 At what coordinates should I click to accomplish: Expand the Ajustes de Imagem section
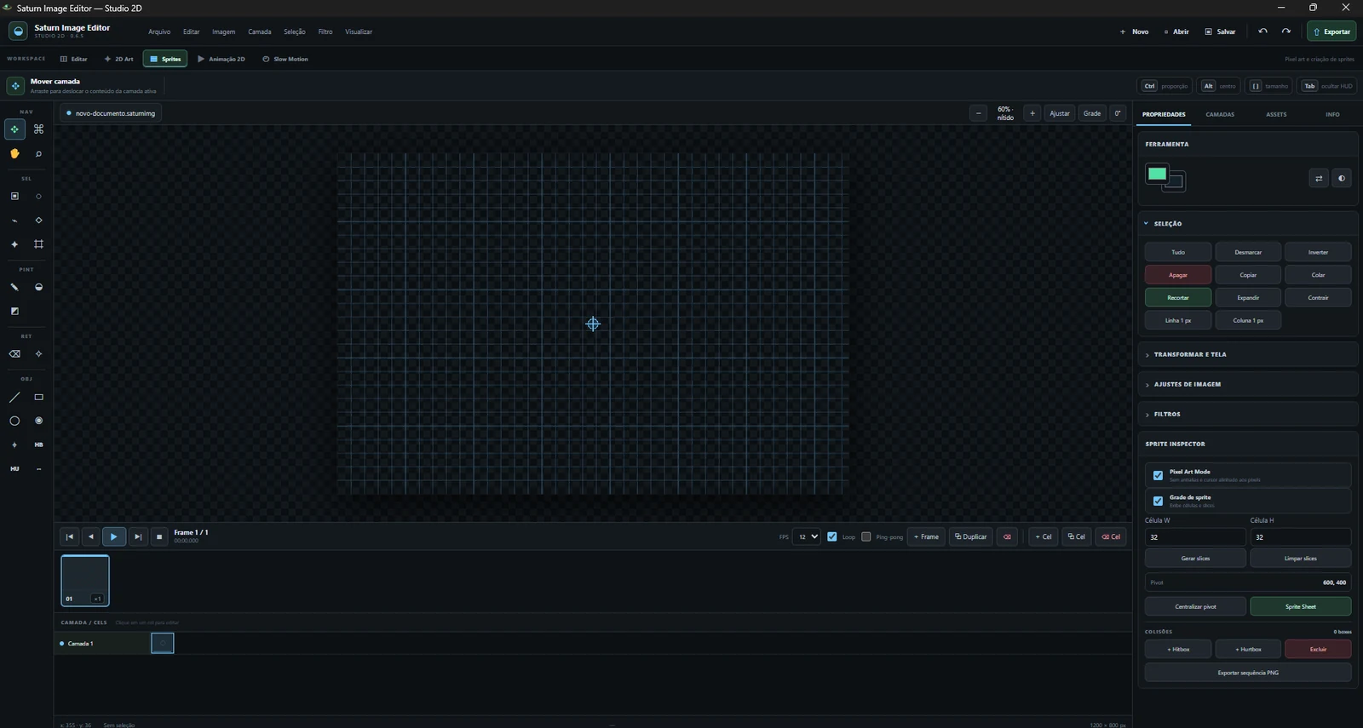click(x=1248, y=384)
